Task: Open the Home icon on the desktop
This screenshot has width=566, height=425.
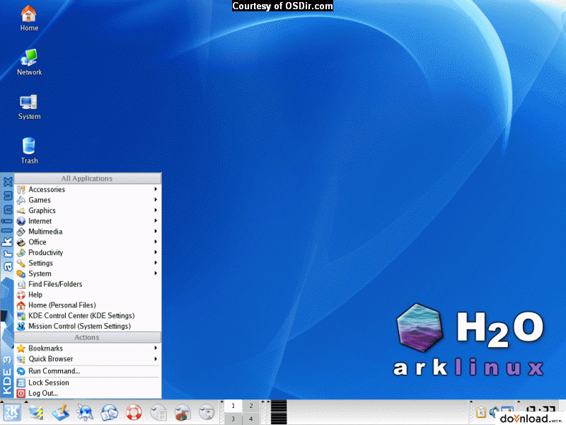Action: pos(29,18)
